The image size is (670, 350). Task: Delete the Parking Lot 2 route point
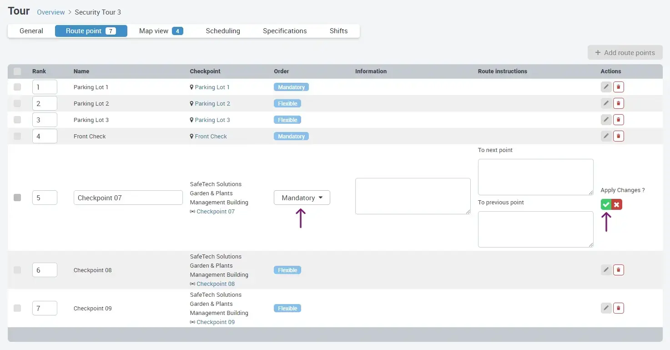coord(618,103)
